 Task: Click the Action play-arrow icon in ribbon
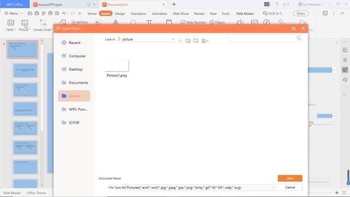click(302, 22)
